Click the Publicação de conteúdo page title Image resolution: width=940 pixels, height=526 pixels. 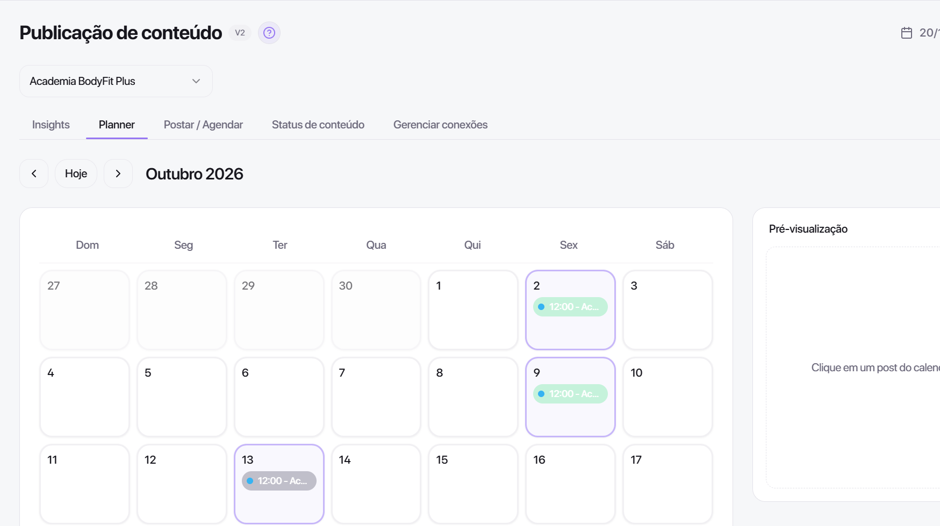pos(121,33)
